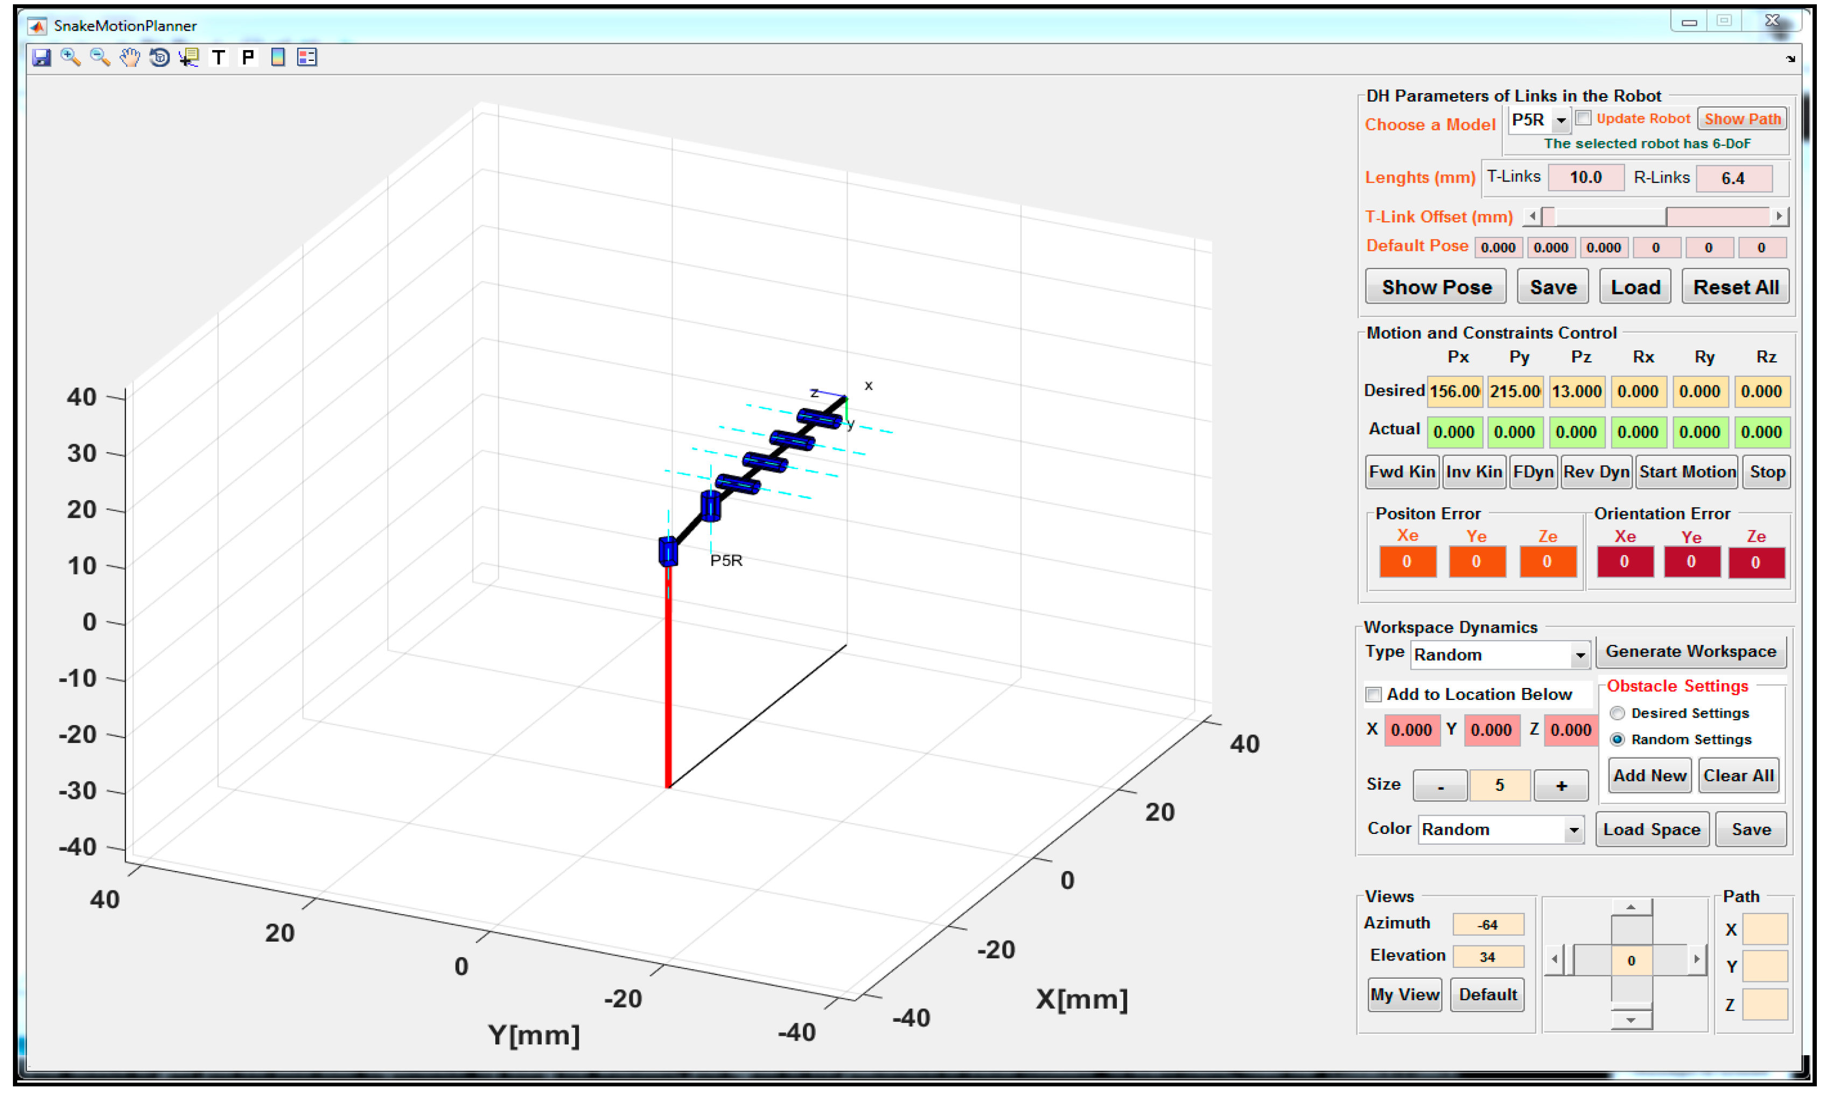Click the P toolbar icon

coord(248,58)
